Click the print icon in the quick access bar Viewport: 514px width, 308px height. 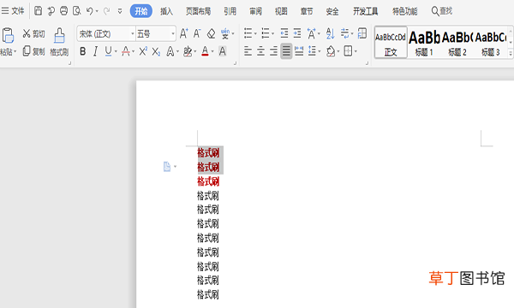coord(63,11)
